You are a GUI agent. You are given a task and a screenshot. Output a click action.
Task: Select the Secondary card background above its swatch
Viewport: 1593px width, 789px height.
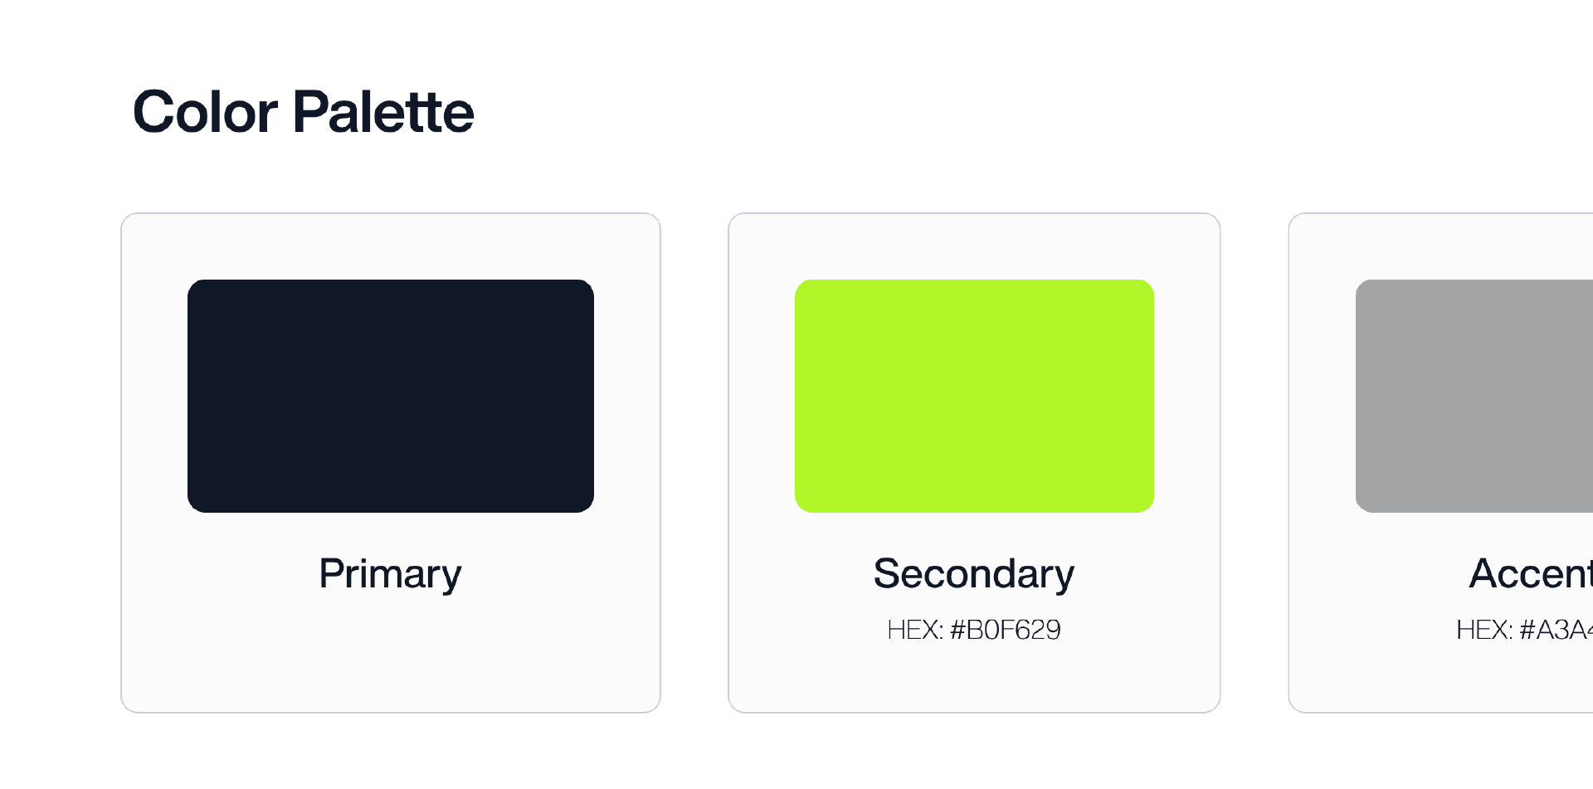[x=974, y=246]
